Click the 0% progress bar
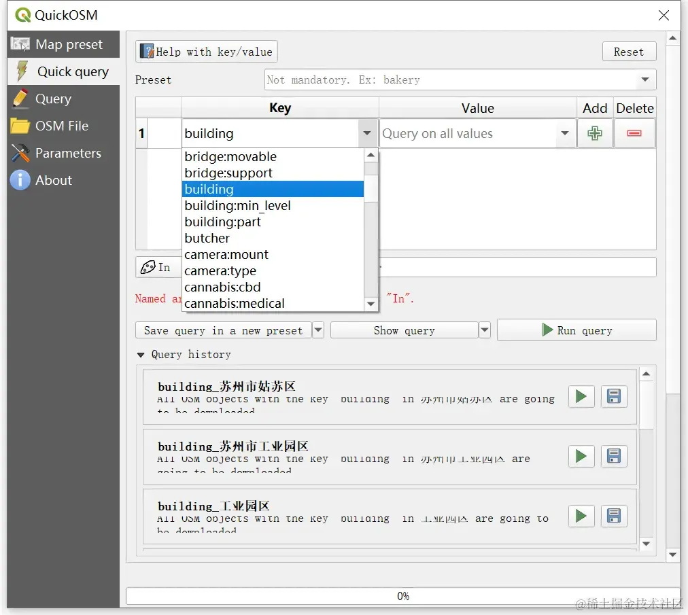688x615 pixels. [x=402, y=596]
